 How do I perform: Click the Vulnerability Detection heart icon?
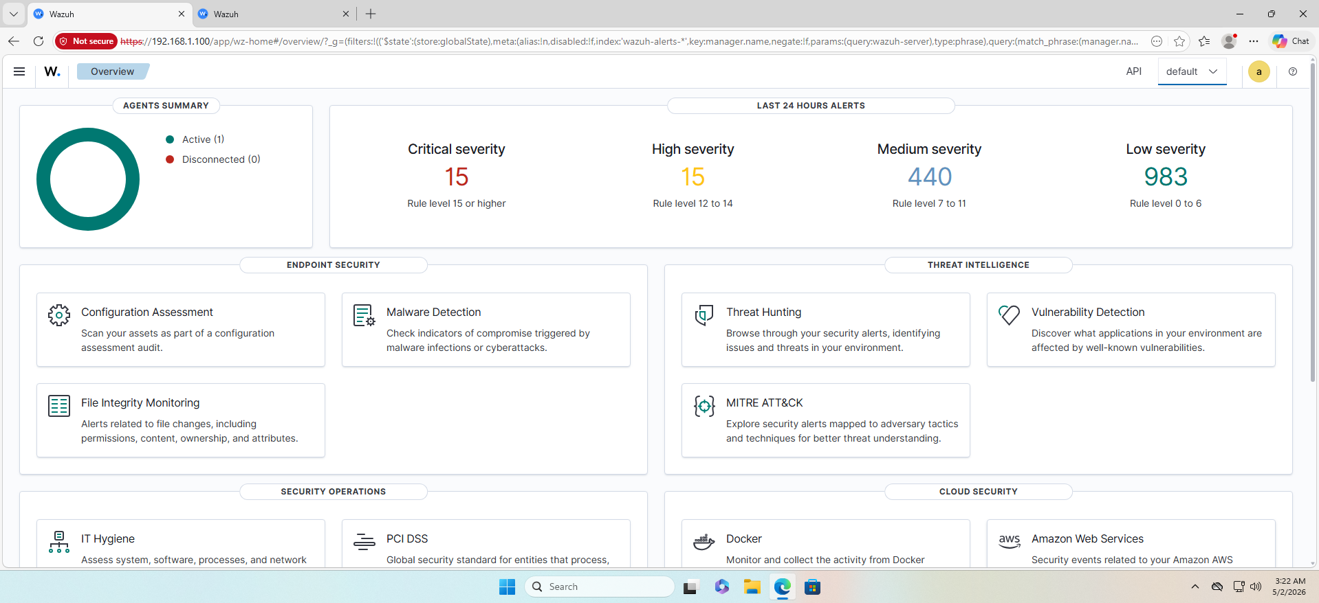click(1010, 315)
